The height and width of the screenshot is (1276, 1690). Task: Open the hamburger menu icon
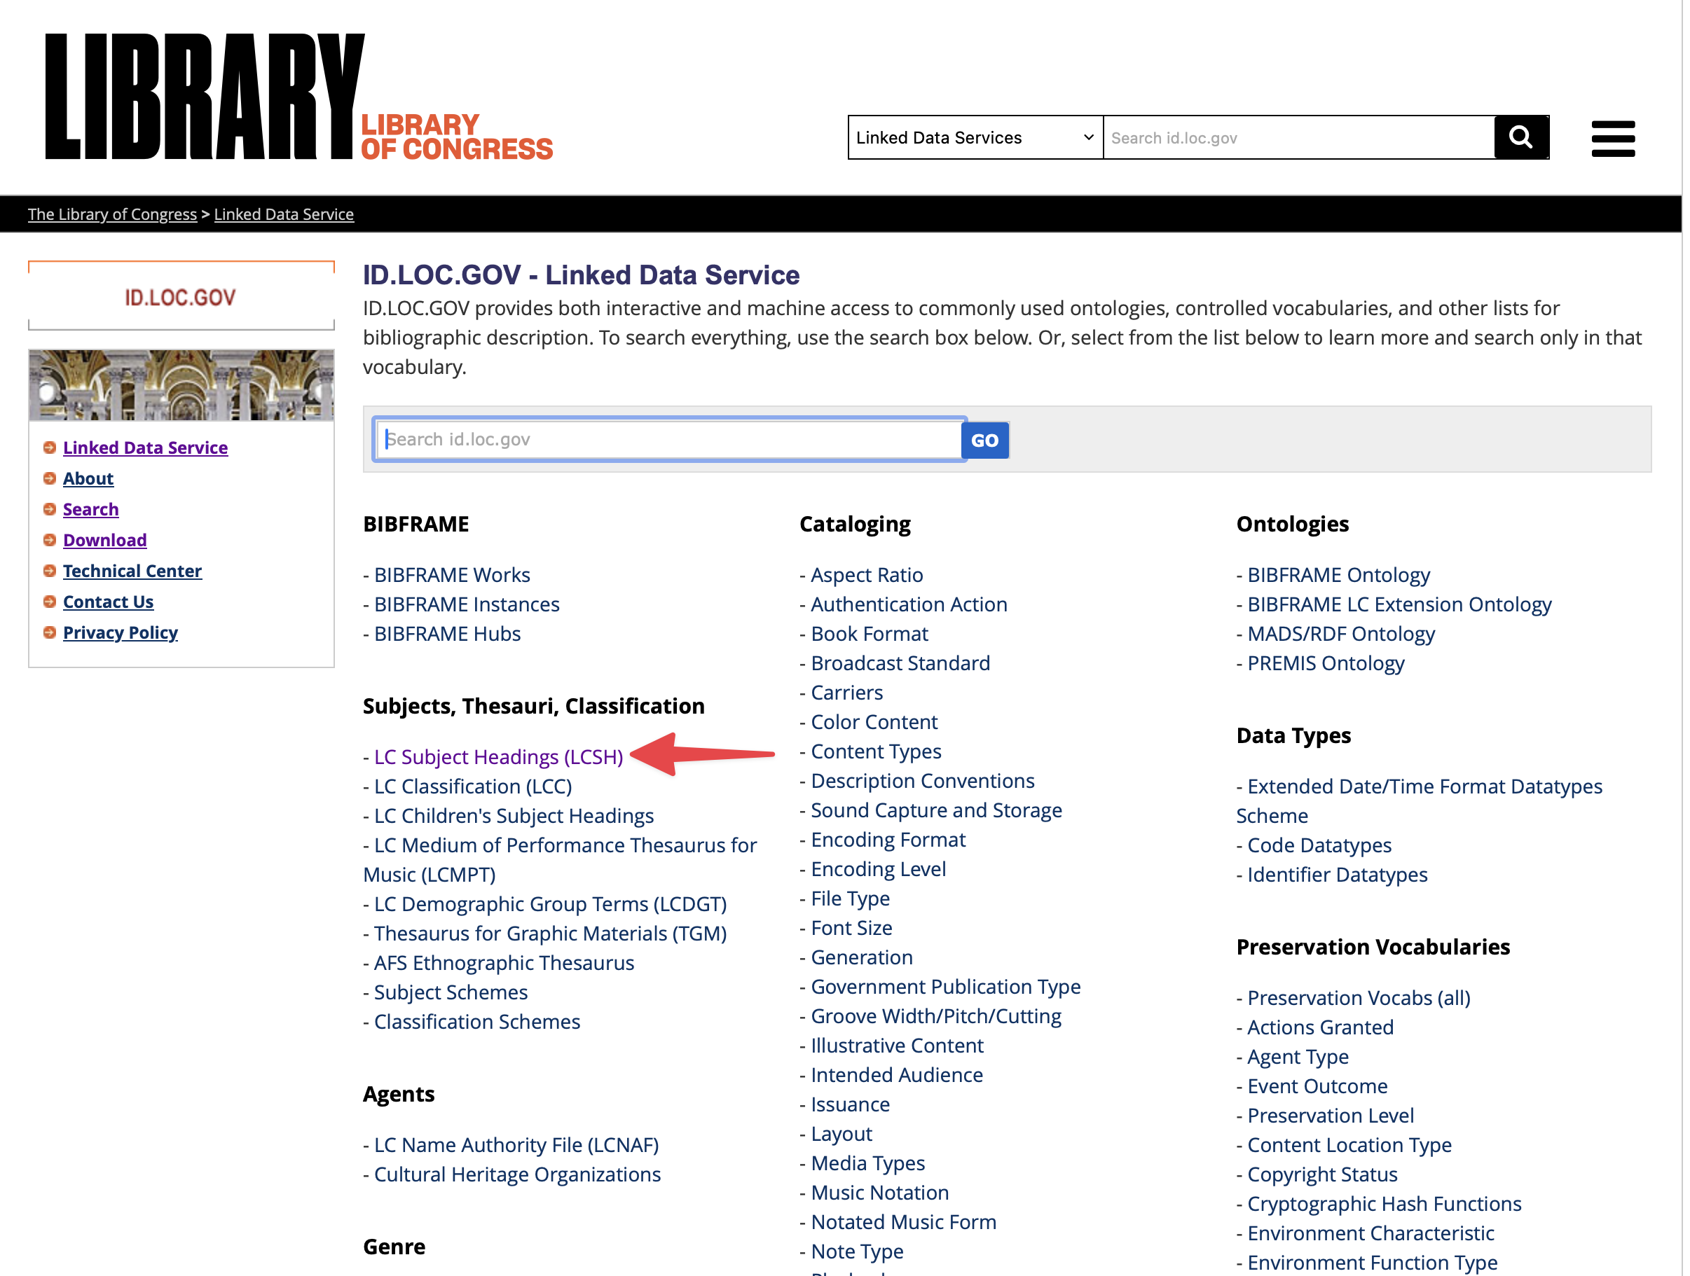1612,138
